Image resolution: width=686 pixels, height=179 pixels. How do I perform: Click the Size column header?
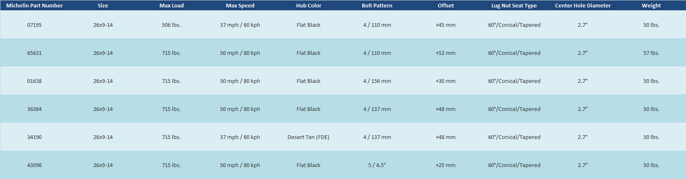tap(103, 5)
